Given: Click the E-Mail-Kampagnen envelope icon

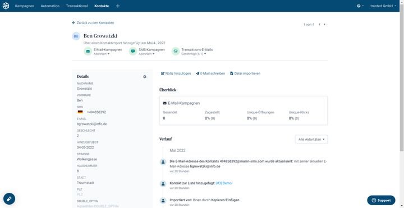Looking at the screenshot, I should [88, 51].
